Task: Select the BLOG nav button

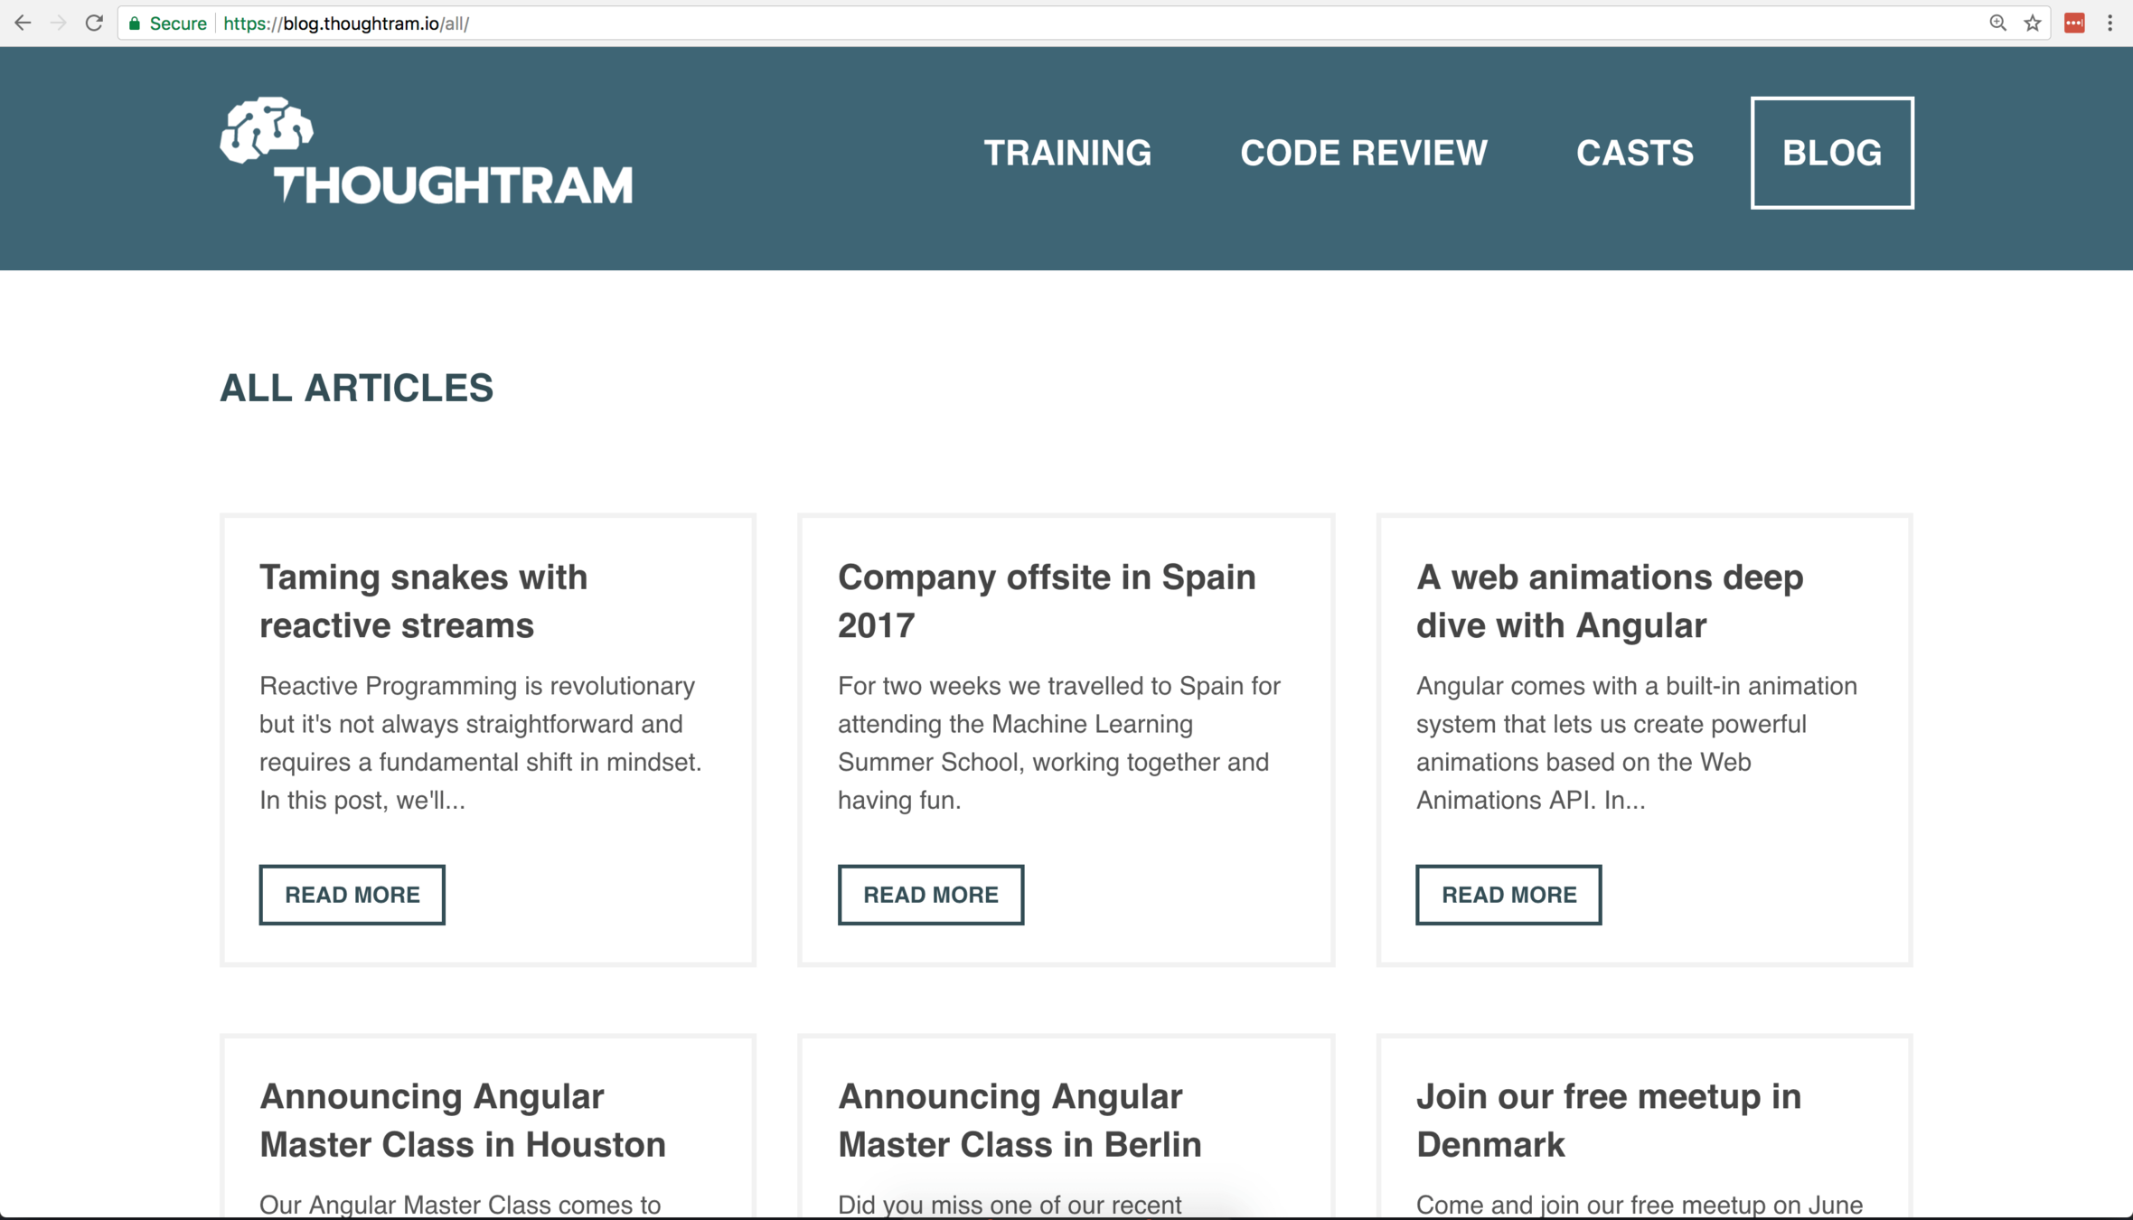Action: coord(1831,153)
